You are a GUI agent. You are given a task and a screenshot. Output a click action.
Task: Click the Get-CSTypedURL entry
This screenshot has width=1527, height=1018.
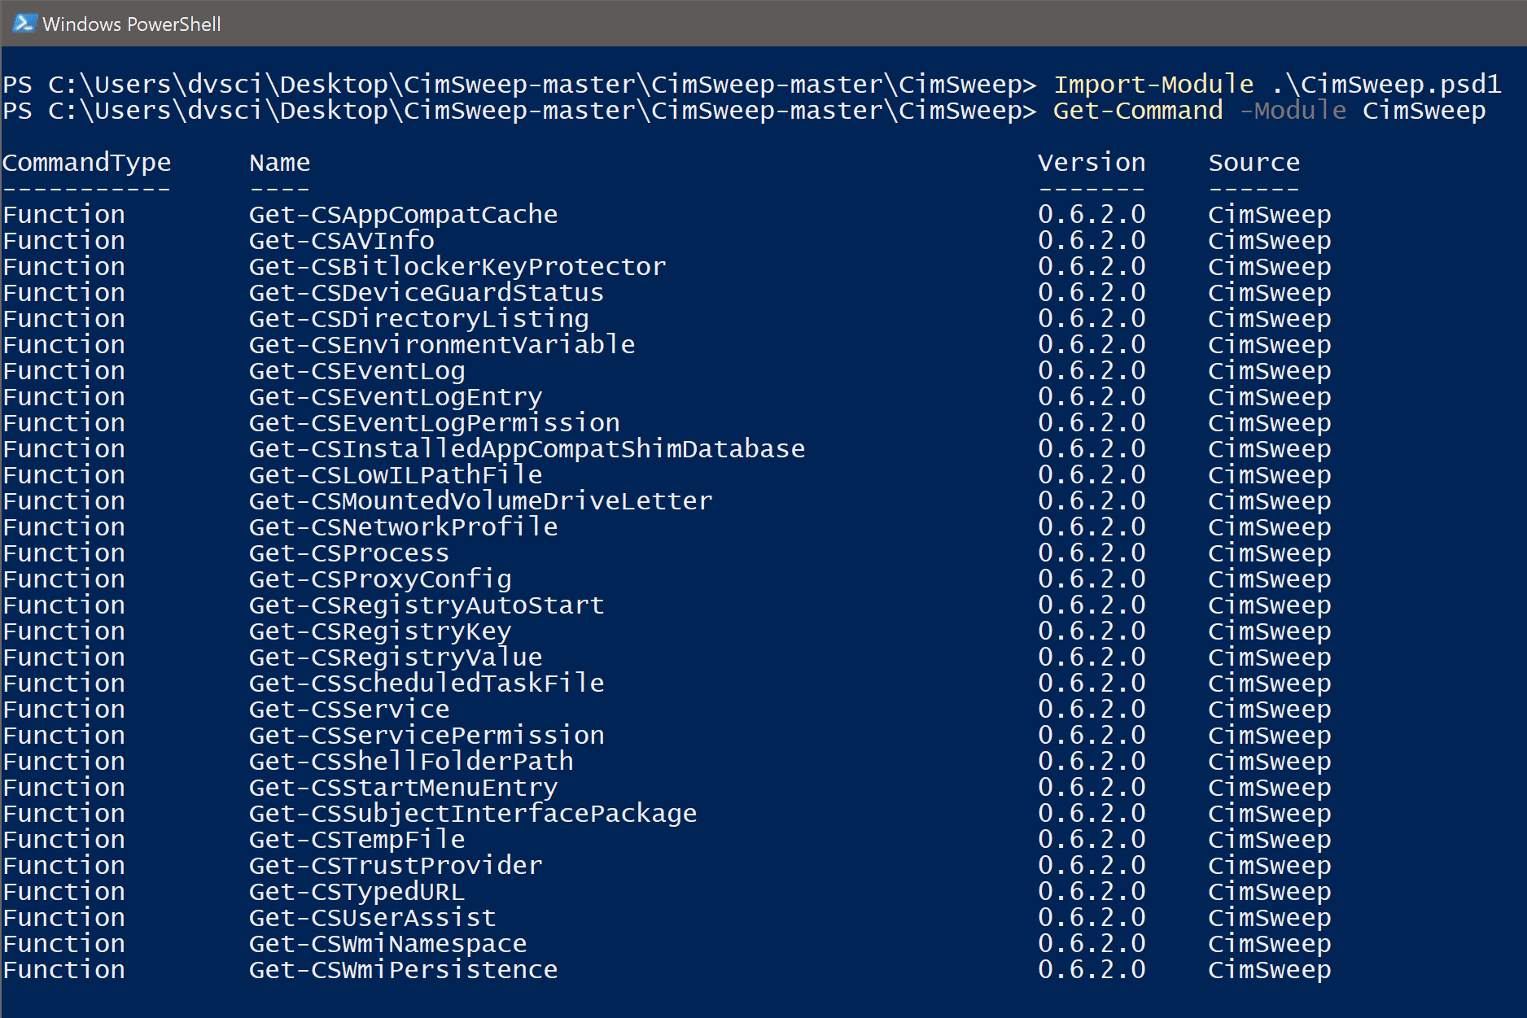pos(357,892)
